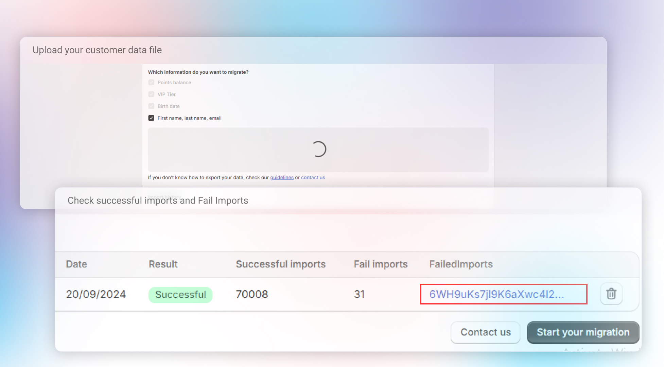Click the contact us link below the upload area
Viewport: 664px width, 367px height.
313,177
